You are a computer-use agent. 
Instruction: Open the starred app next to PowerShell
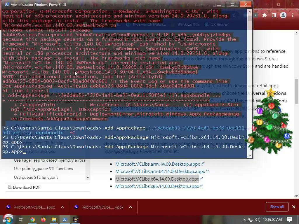[76, 220]
